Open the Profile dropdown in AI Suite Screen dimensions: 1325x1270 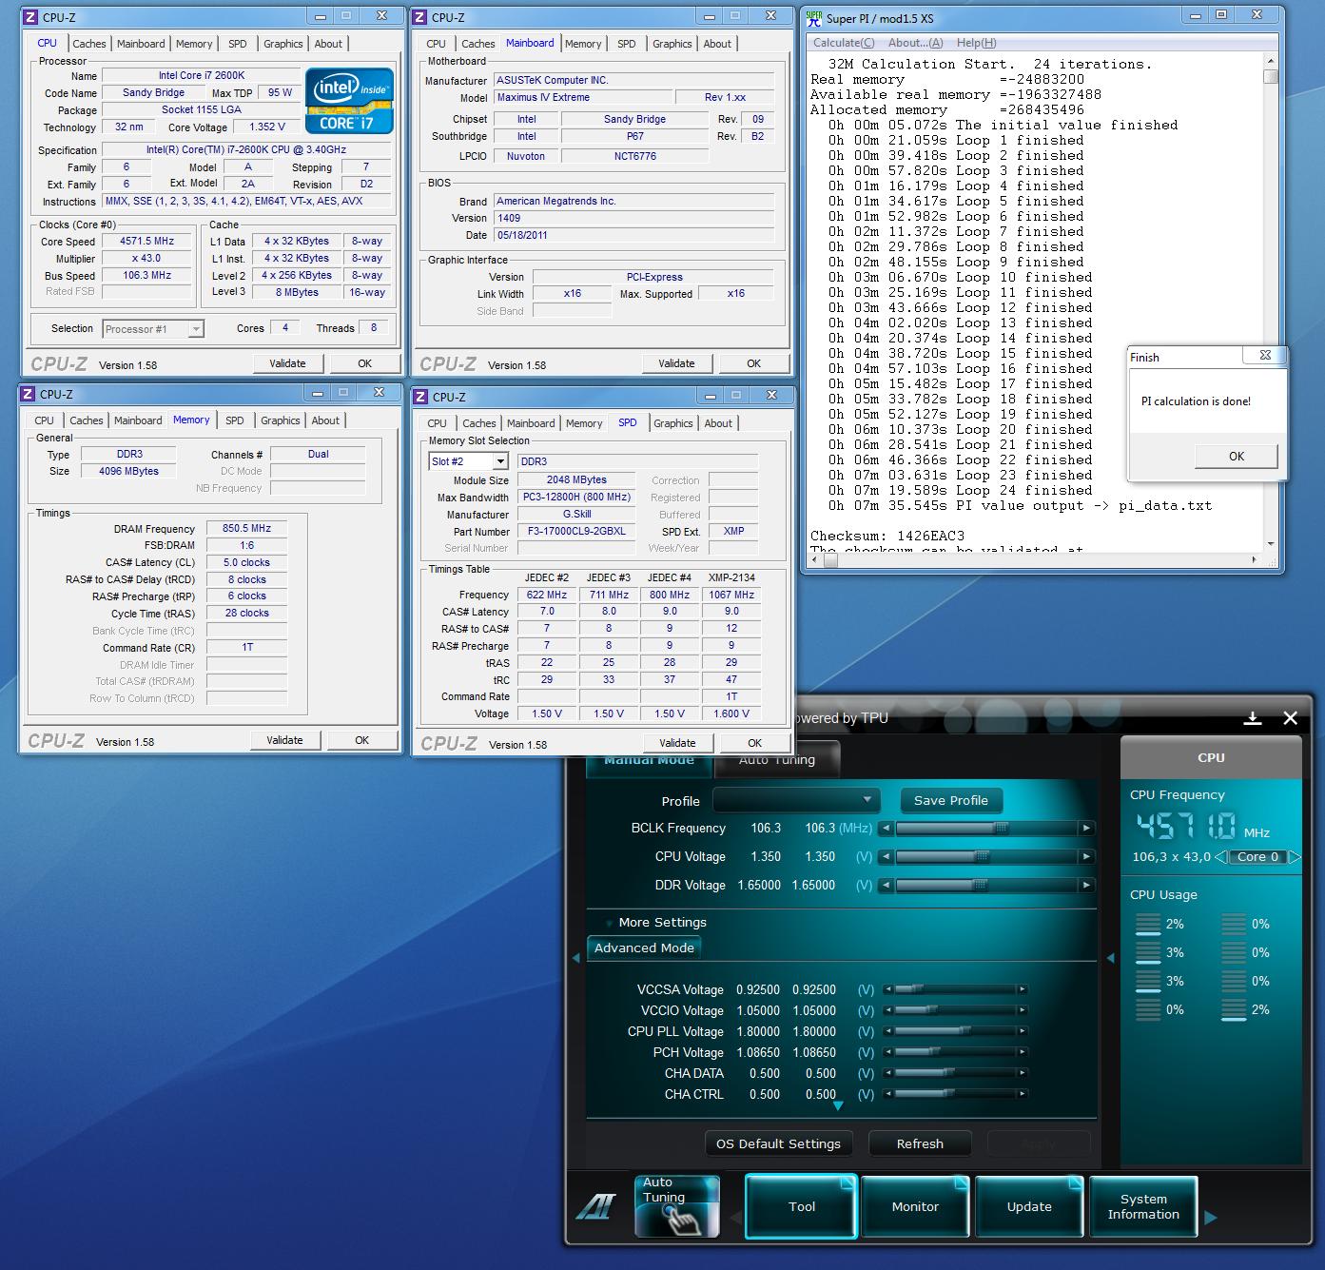795,800
